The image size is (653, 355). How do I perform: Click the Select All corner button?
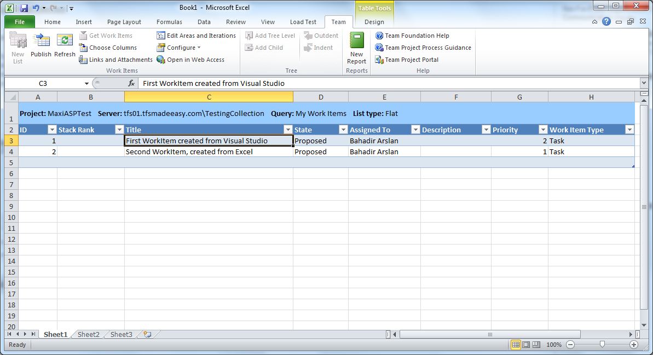[x=11, y=97]
